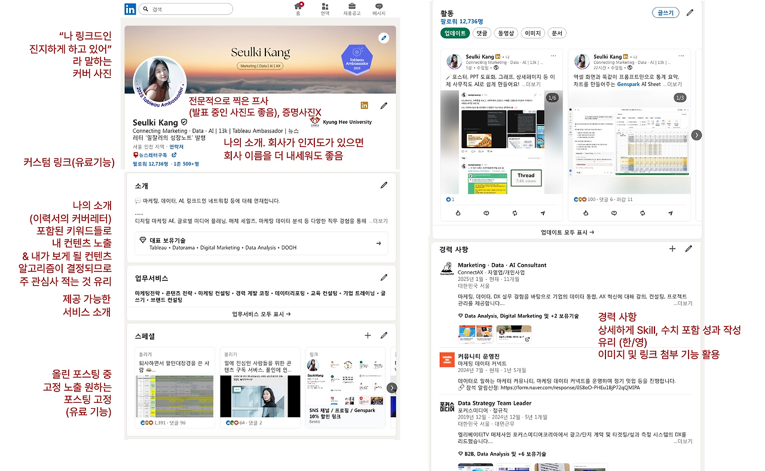Image resolution: width=765 pixels, height=471 pixels.
Task: Edit 경력 사항 with the pencil icon
Action: point(689,249)
